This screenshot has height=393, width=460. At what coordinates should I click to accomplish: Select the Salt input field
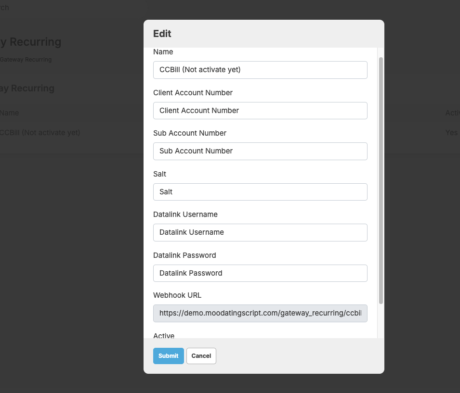260,192
